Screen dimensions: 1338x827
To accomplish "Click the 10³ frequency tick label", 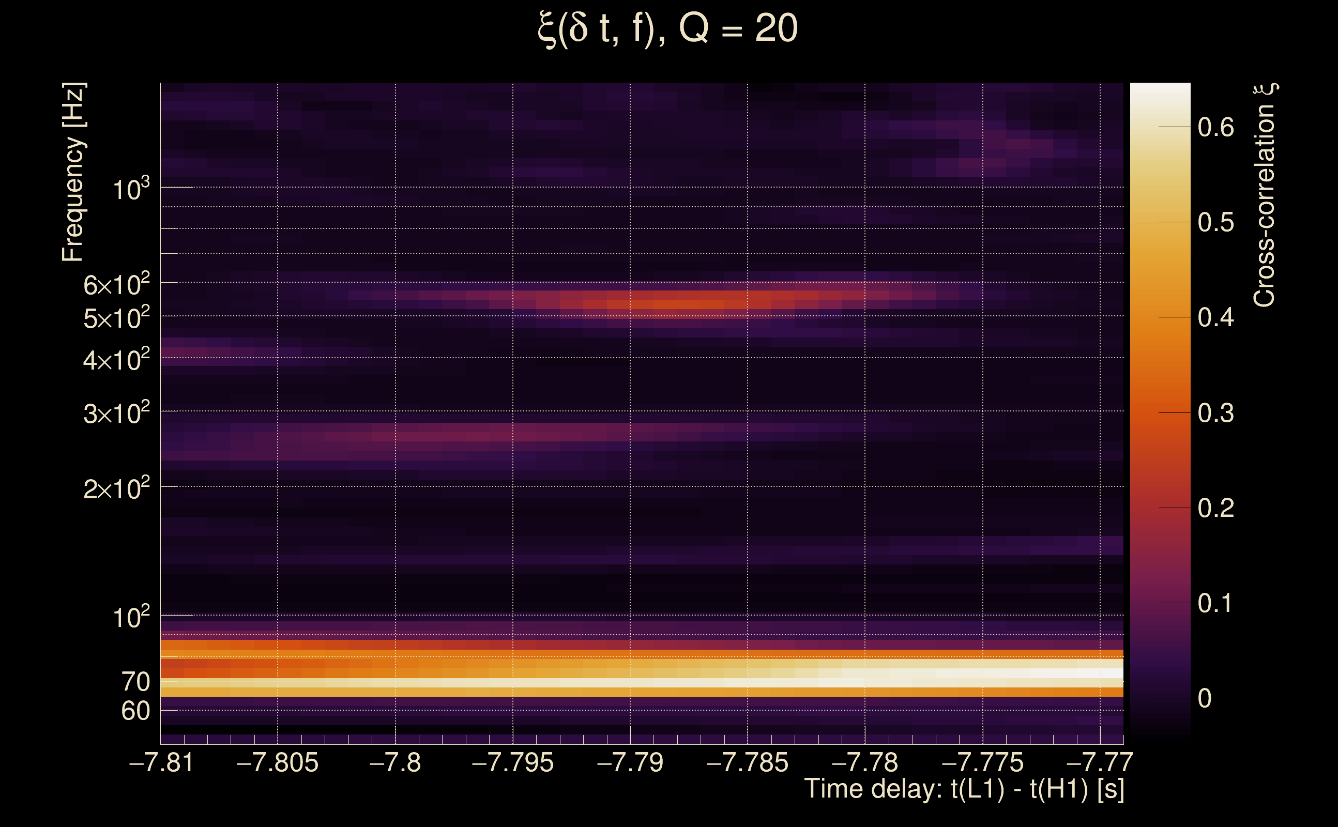I will click(131, 189).
